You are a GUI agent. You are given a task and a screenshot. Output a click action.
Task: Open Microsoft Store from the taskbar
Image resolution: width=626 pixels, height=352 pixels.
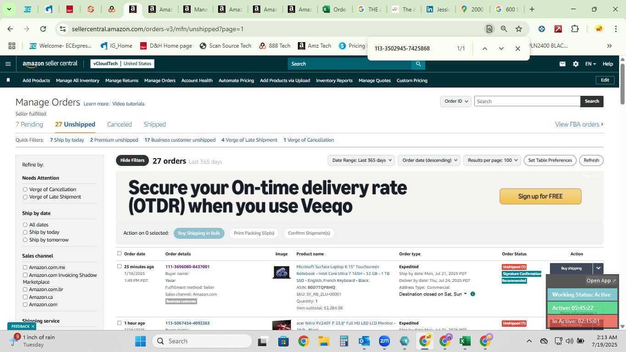283,341
